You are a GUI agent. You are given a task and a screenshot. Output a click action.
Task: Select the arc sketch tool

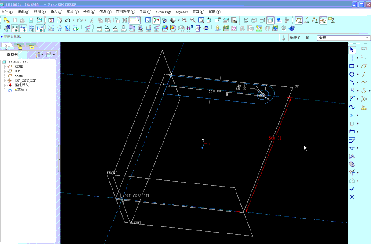click(352, 83)
